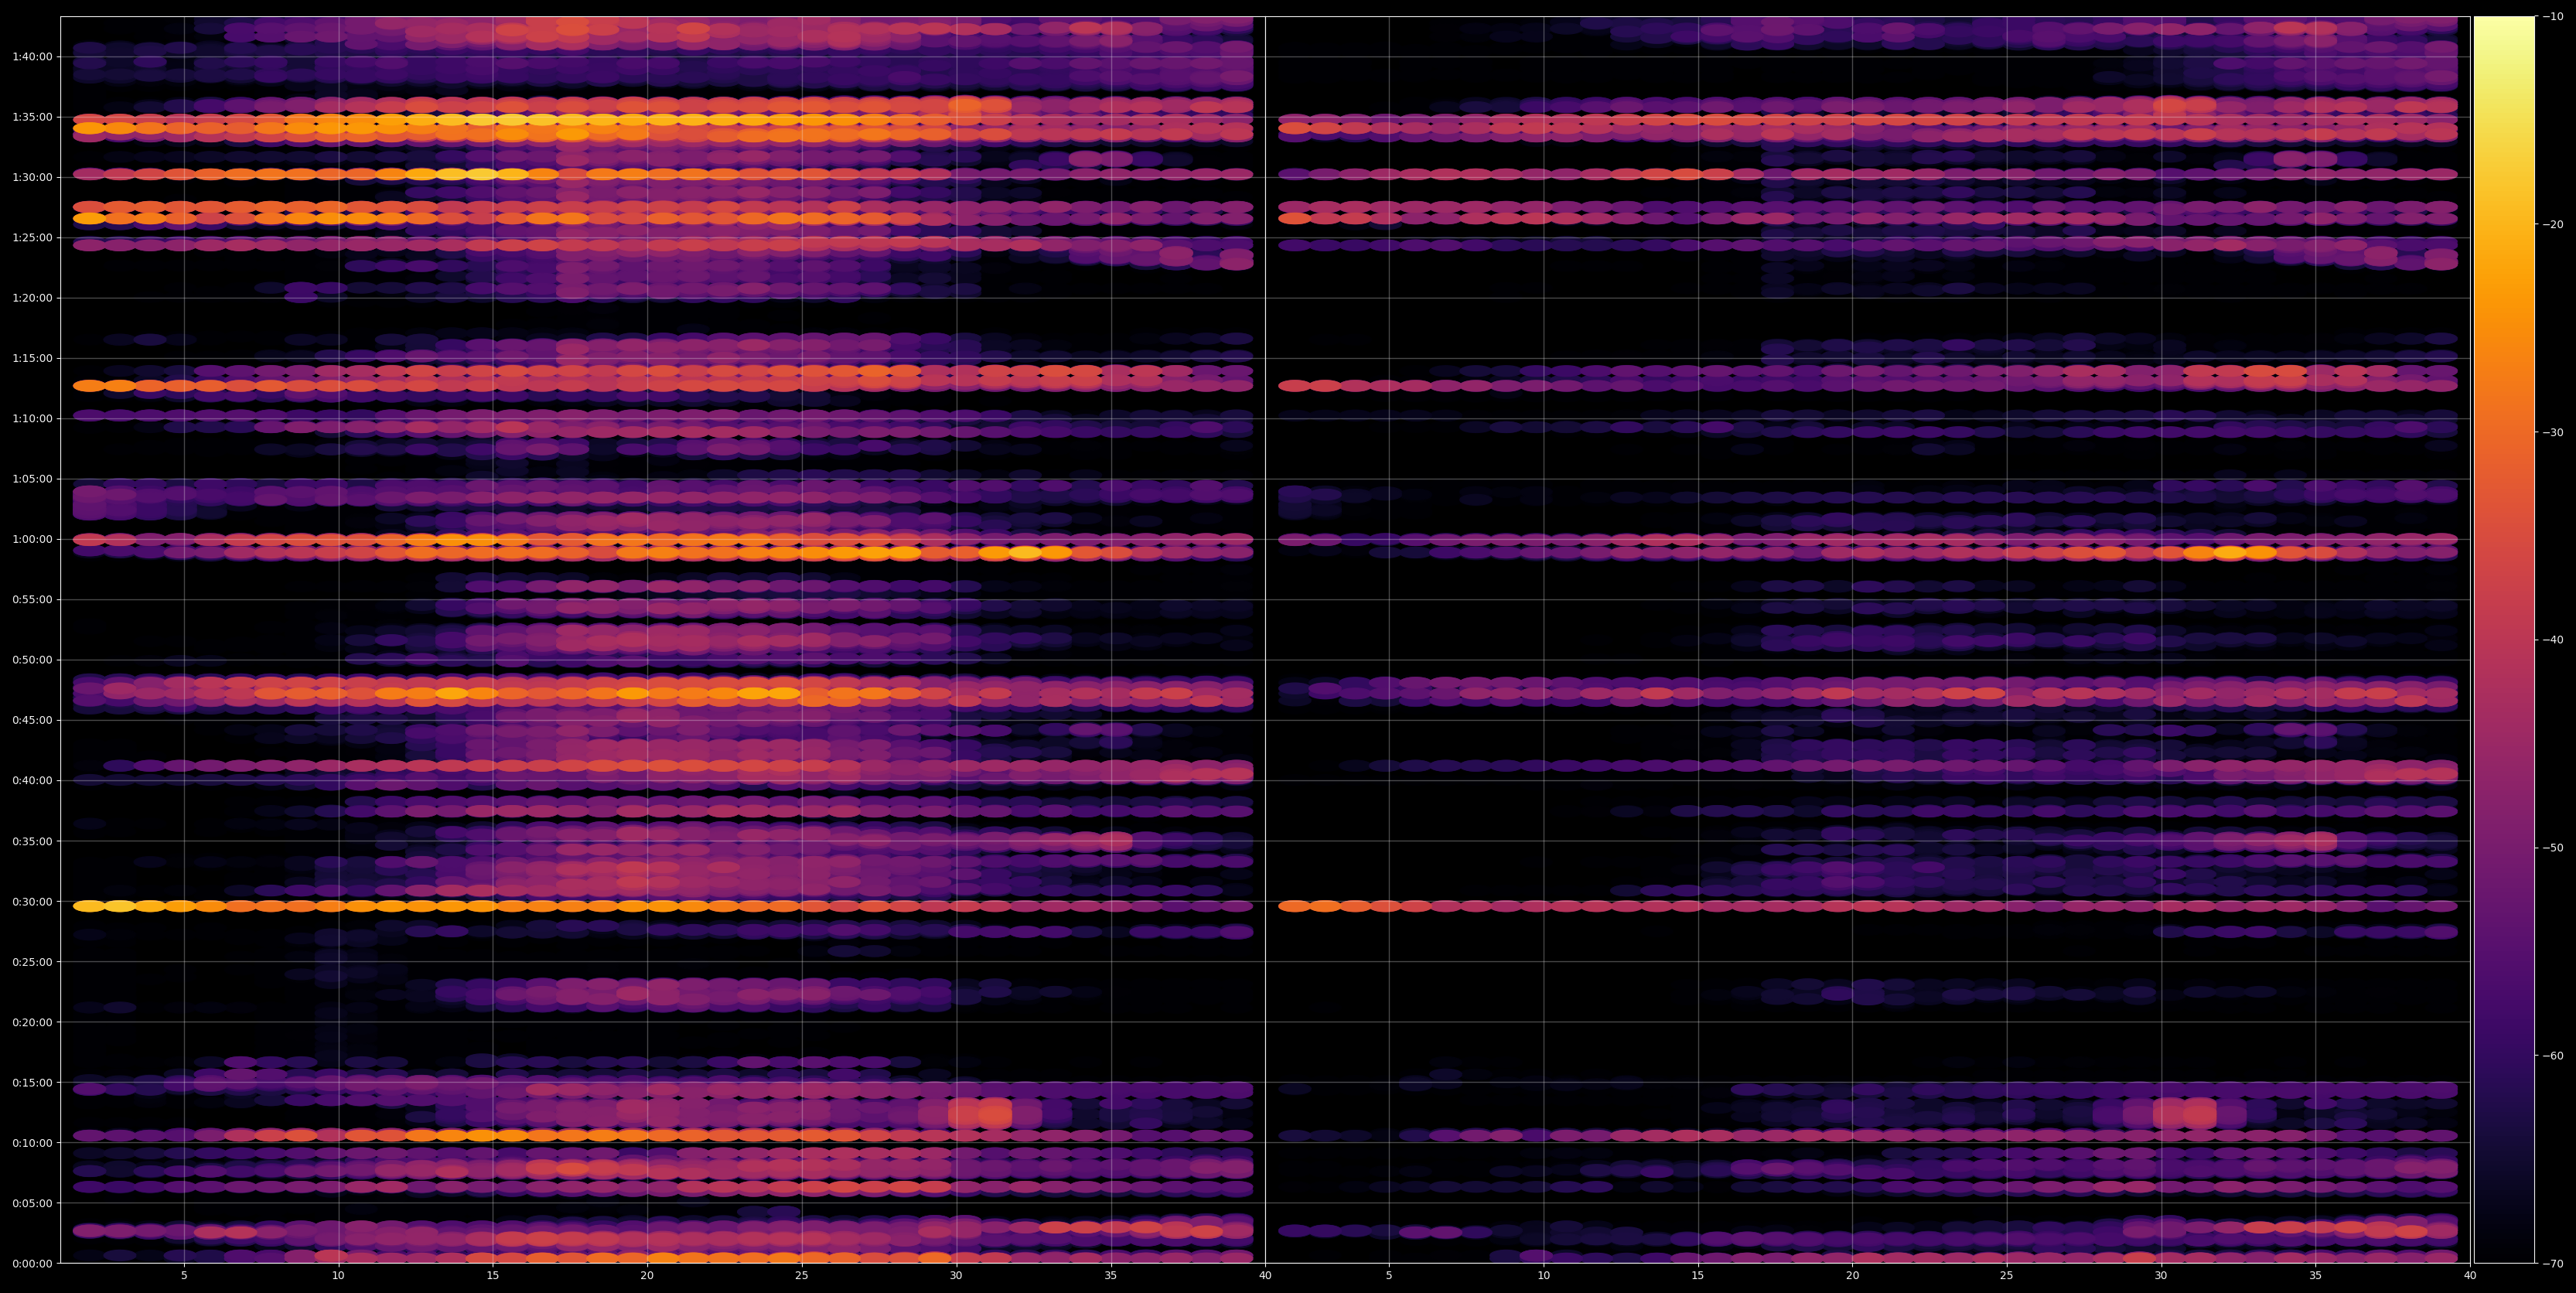Select the 0:40:00 time label
The height and width of the screenshot is (1293, 2576).
(32, 781)
